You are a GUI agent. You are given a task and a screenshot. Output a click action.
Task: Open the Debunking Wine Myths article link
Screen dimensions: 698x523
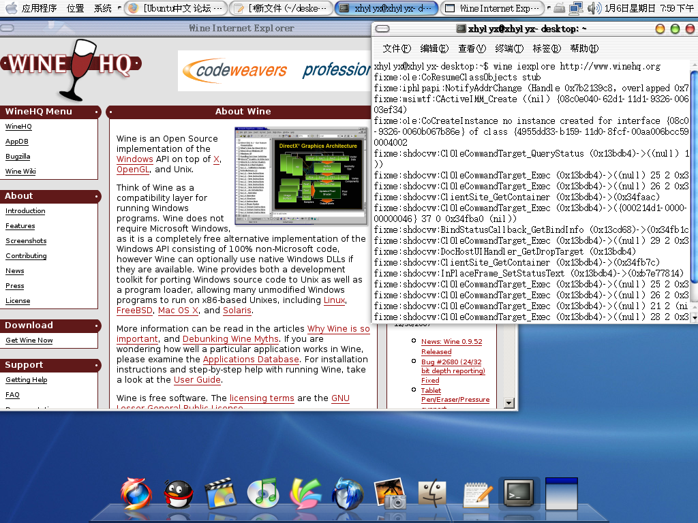(x=230, y=339)
